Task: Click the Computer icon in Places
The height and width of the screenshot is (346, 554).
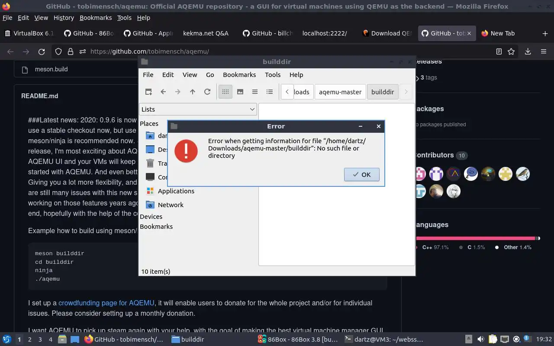Action: point(150,177)
